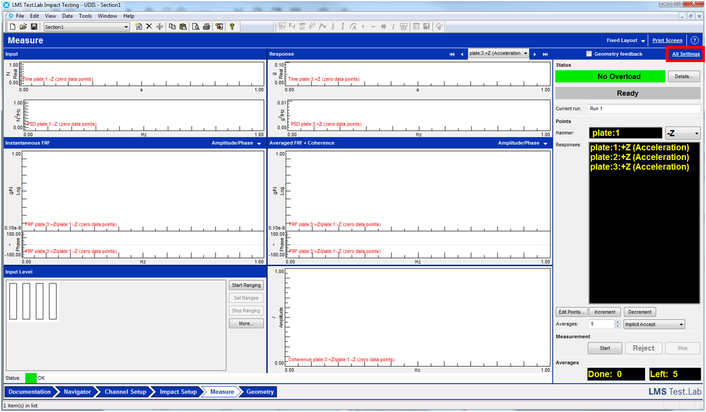Click the integral icon in the processing toolbar
The image size is (706, 412).
tap(343, 27)
